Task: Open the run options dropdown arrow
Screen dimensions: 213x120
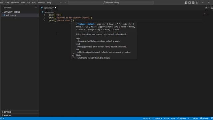Action: coord(209,8)
